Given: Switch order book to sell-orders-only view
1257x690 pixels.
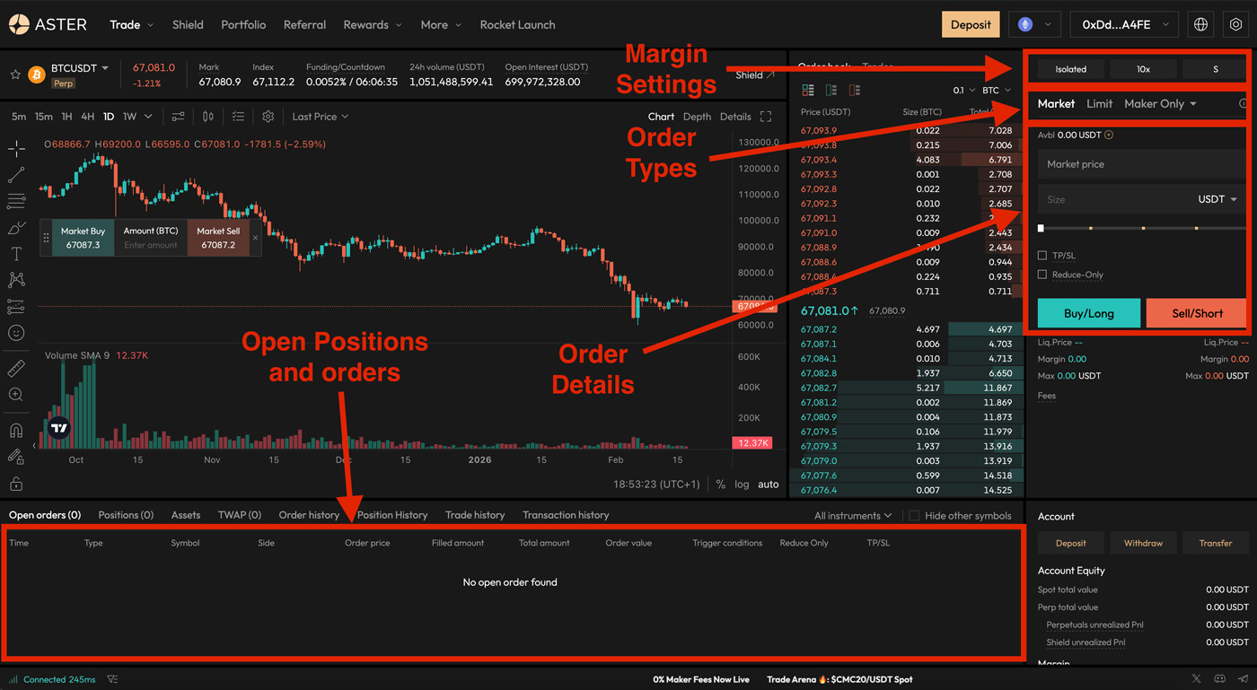Looking at the screenshot, I should point(855,89).
